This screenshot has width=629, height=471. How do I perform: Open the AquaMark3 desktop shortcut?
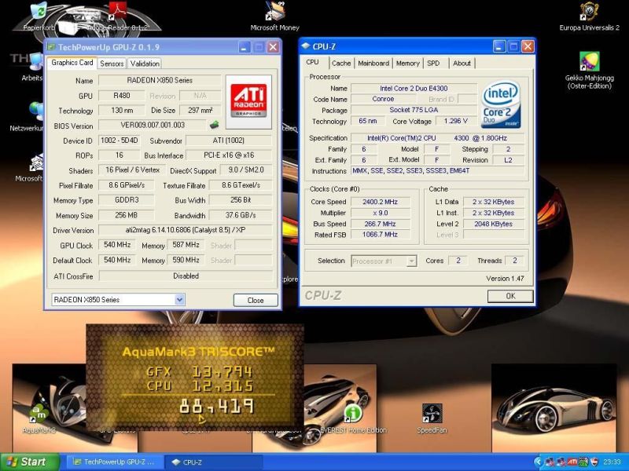[x=39, y=419]
